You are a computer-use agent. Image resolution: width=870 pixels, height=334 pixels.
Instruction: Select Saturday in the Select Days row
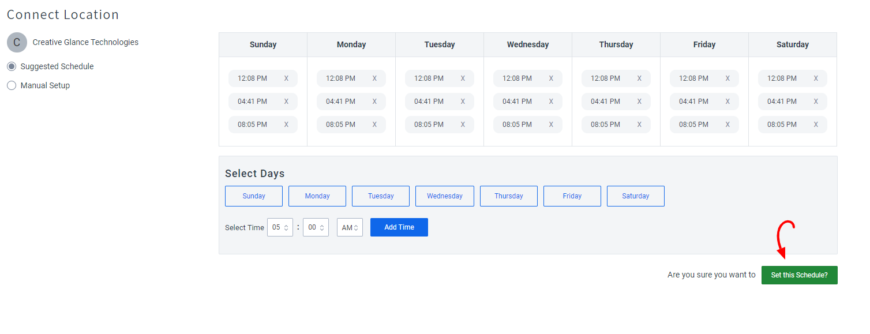tap(635, 196)
